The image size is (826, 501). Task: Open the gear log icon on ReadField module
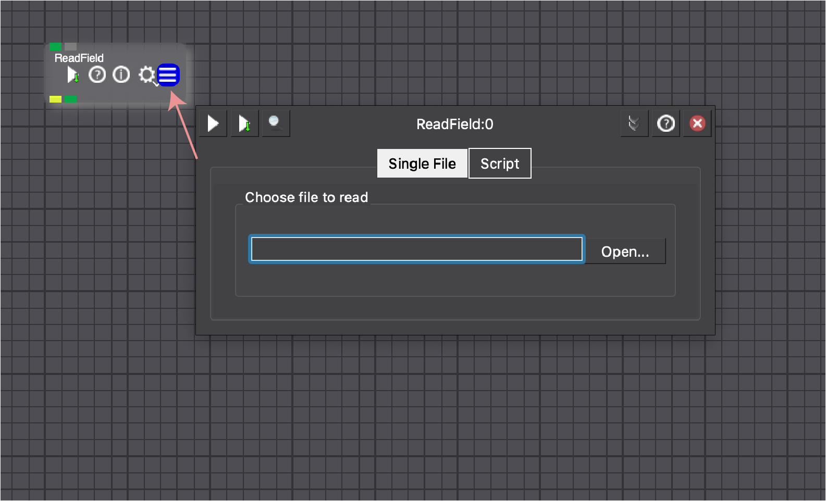pos(147,76)
